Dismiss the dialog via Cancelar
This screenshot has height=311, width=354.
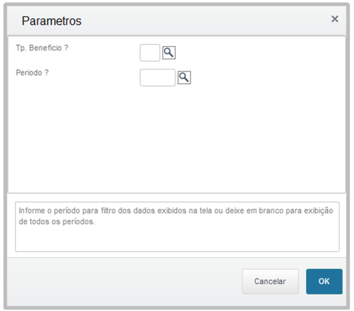tap(270, 281)
